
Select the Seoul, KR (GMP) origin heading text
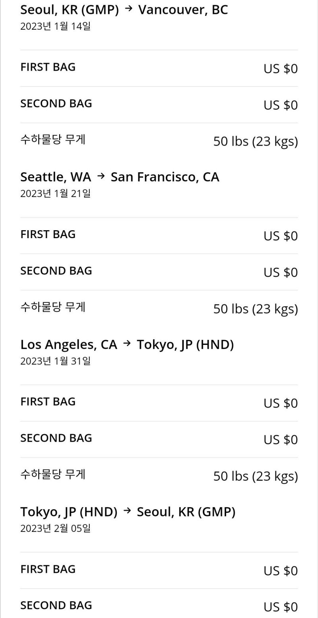click(x=70, y=10)
